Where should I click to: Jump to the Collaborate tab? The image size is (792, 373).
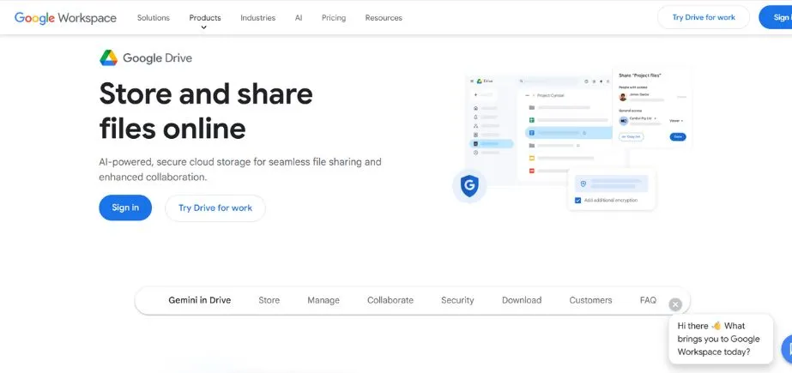390,300
